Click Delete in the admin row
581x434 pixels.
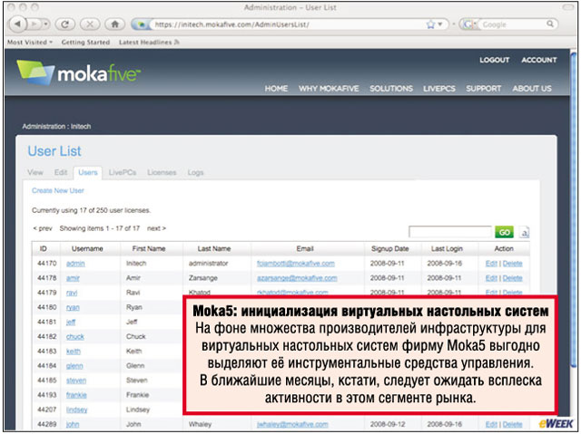pyautogui.click(x=512, y=264)
